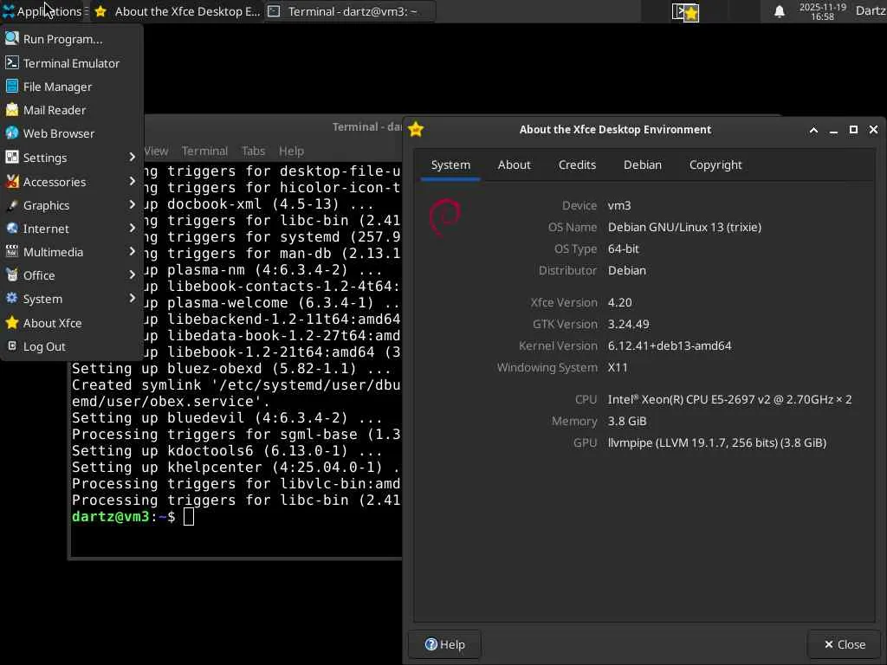This screenshot has width=887, height=665.
Task: Click the Web Browser globe icon
Action: [12, 132]
